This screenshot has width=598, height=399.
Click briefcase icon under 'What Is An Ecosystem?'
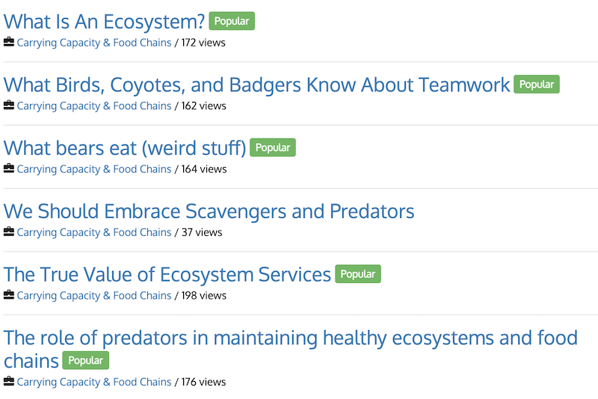point(9,43)
